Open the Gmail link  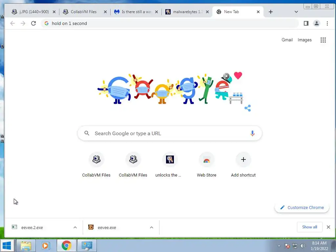coord(287,40)
